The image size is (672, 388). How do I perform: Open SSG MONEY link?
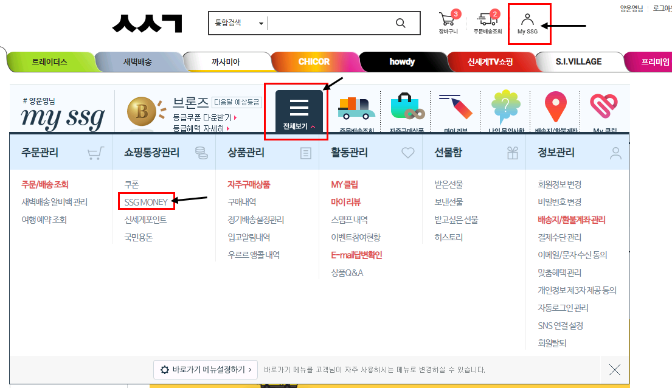[x=146, y=202]
